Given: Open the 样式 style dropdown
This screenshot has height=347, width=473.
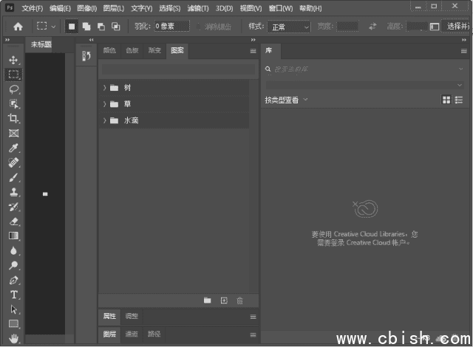Looking at the screenshot, I should click(x=289, y=27).
